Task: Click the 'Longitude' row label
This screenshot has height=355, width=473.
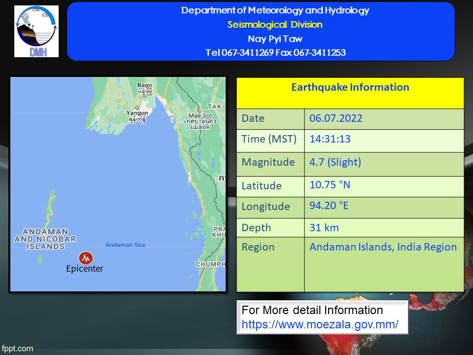Action: [266, 207]
